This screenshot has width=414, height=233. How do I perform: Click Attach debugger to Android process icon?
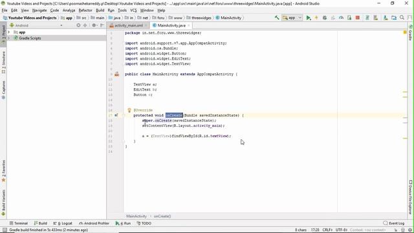(x=349, y=17)
